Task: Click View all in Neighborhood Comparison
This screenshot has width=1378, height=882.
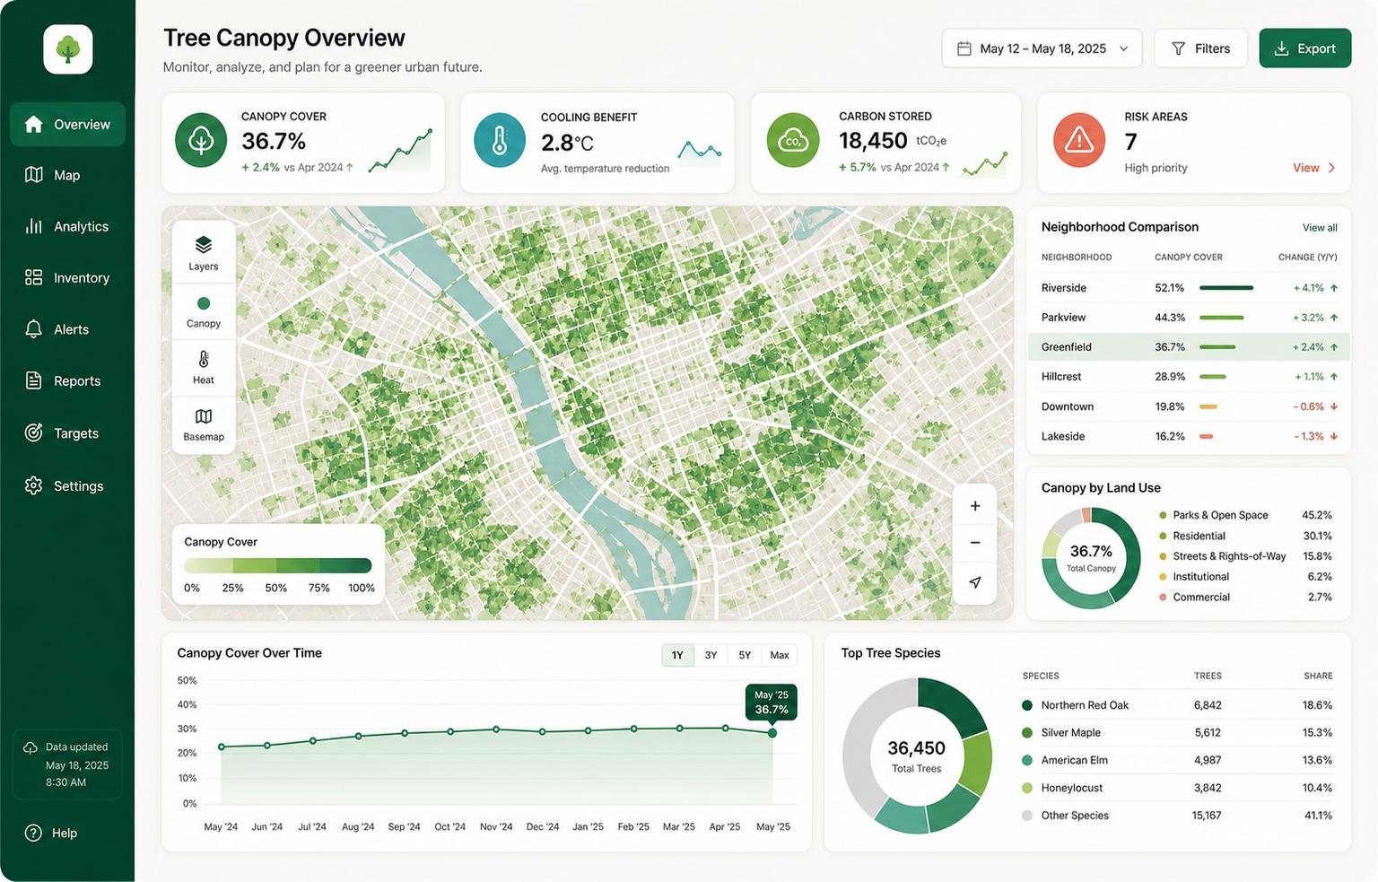Action: [1320, 228]
